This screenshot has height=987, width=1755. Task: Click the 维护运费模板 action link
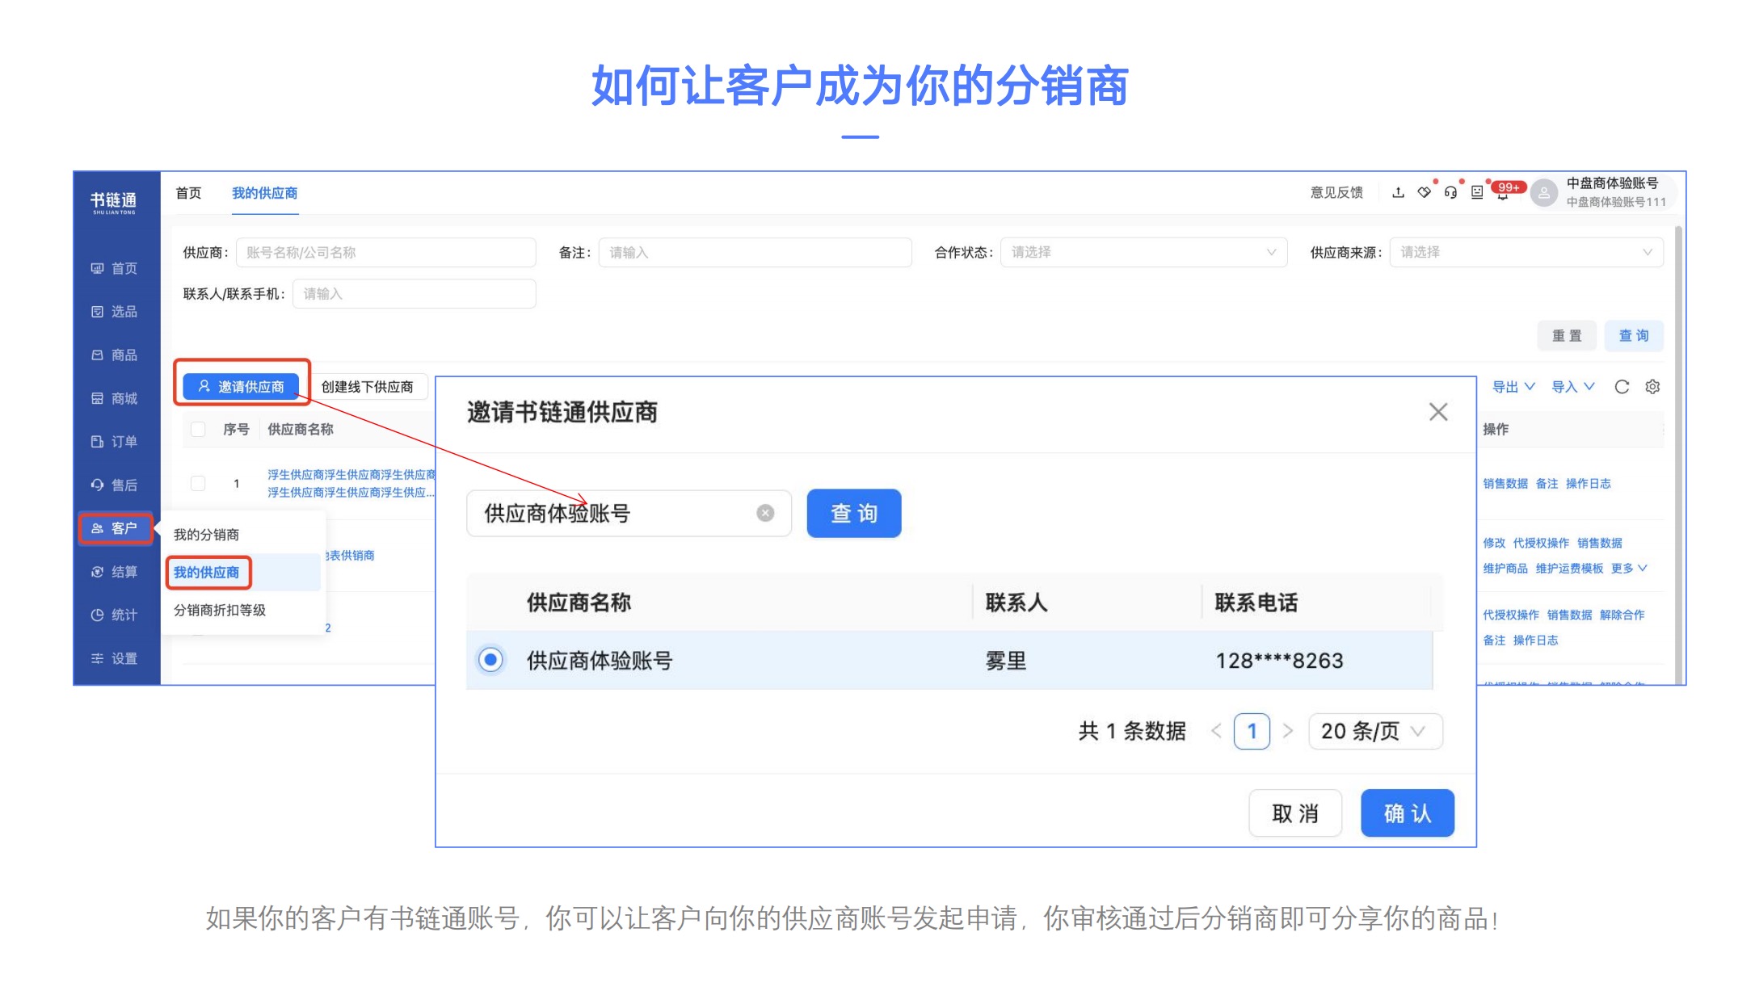[1569, 569]
